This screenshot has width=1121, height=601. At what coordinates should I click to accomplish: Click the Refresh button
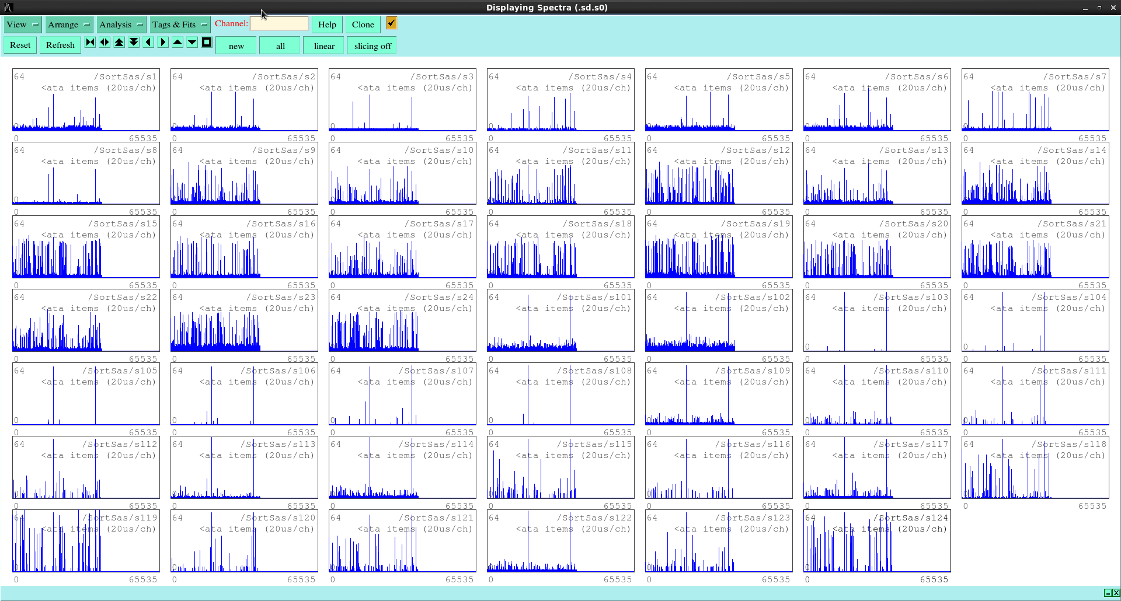[60, 45]
